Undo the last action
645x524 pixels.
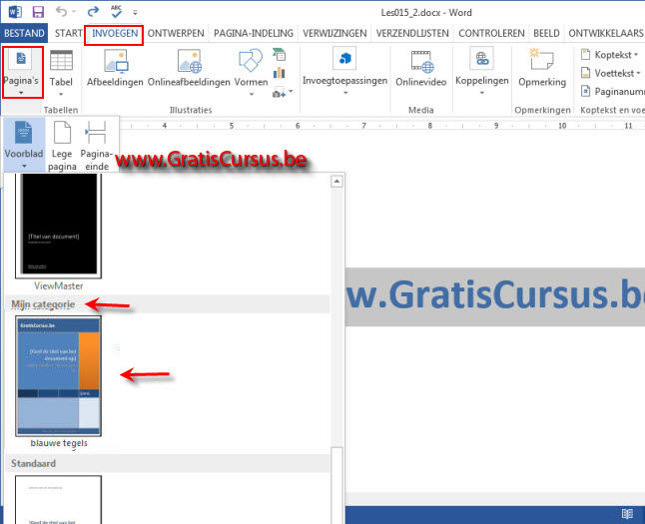(61, 12)
